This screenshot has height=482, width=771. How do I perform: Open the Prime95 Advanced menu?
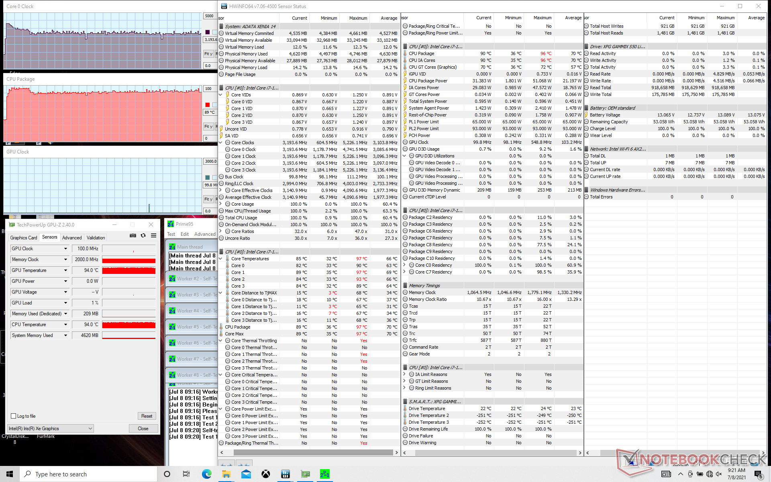[205, 234]
